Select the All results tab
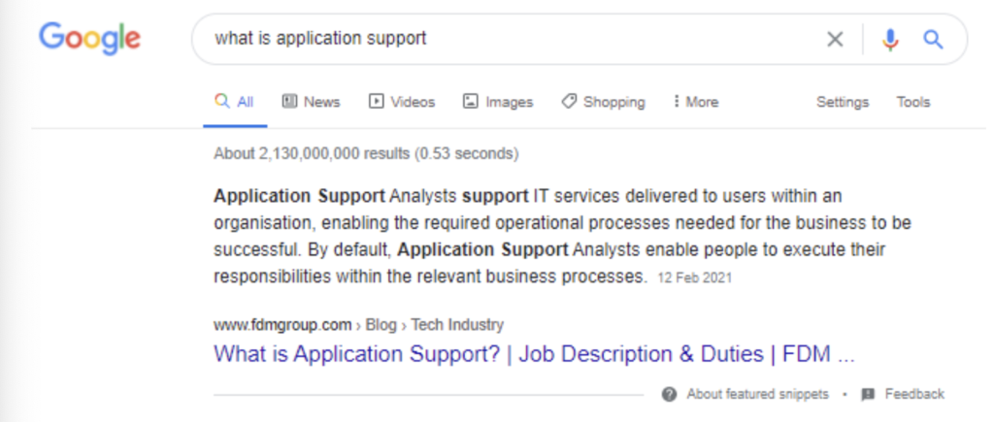 point(234,102)
